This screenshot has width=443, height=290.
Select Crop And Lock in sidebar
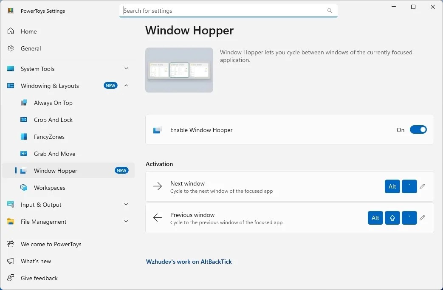[68, 120]
